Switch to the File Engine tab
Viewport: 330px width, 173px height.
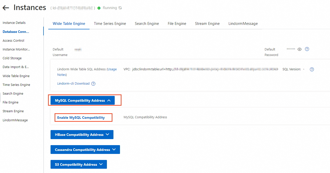coord(177,24)
